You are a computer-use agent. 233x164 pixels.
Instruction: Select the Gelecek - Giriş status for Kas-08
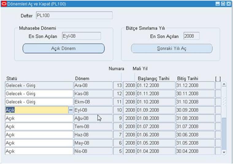(39, 93)
